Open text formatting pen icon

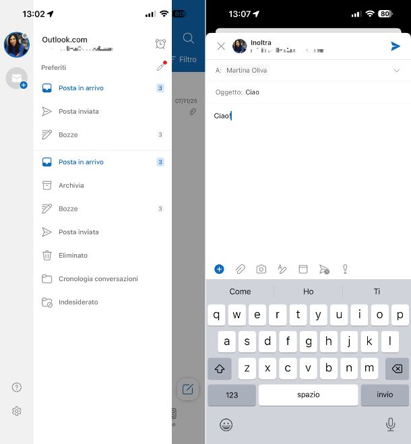point(282,269)
